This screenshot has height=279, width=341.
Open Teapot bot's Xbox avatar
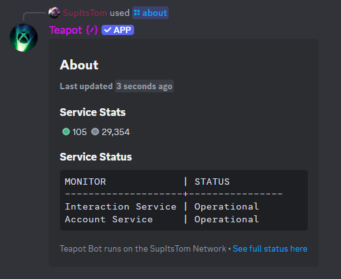(24, 38)
